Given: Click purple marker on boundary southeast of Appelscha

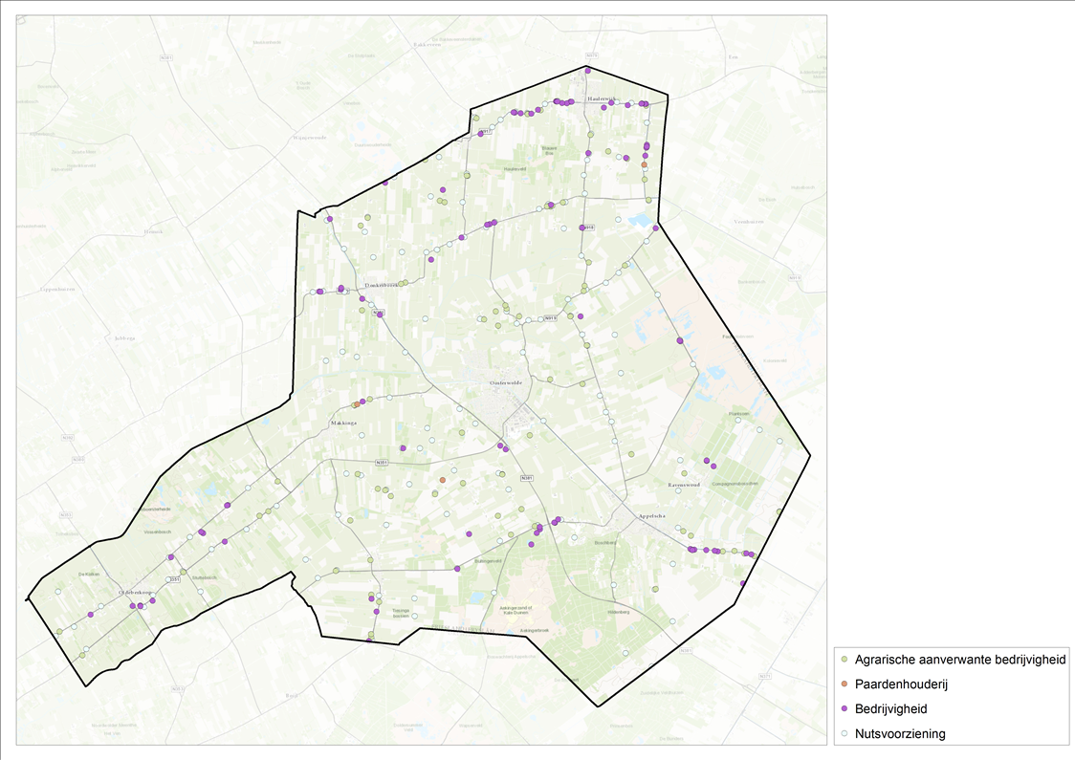Looking at the screenshot, I should pyautogui.click(x=742, y=583).
